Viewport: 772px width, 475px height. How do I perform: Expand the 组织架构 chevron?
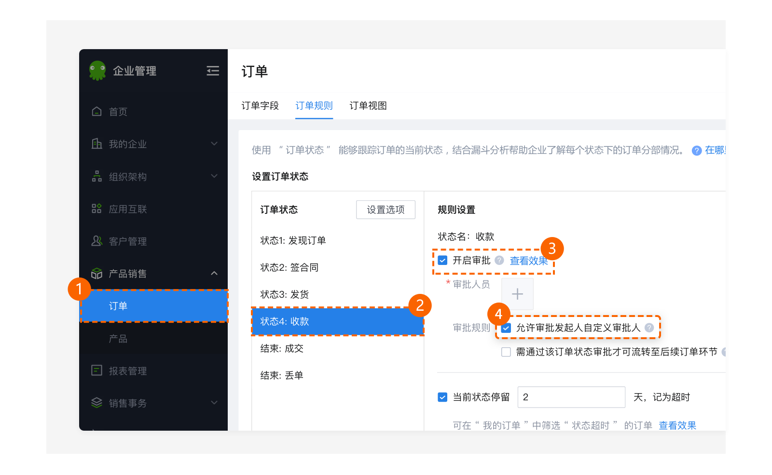pyautogui.click(x=214, y=176)
